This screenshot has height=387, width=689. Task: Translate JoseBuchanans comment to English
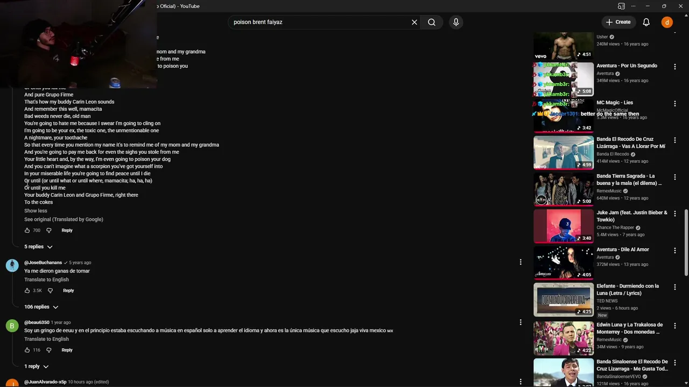[46, 279]
